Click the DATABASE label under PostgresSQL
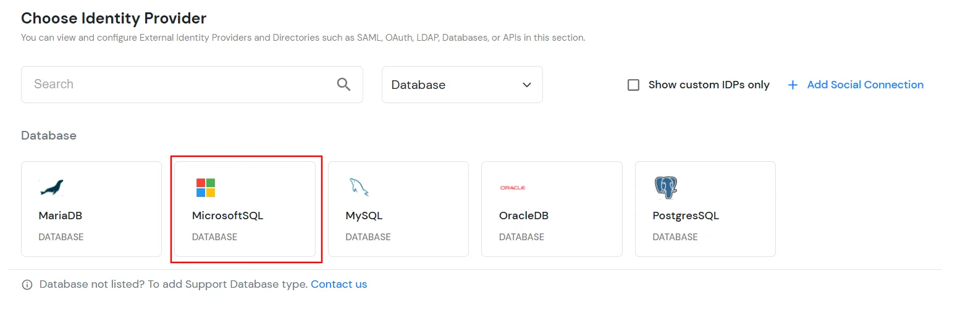Image resolution: width=955 pixels, height=310 pixels. (675, 237)
